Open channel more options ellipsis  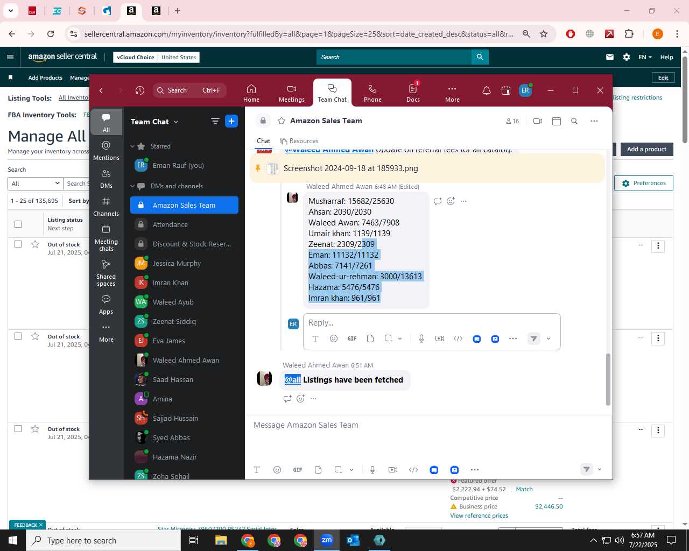tap(594, 121)
